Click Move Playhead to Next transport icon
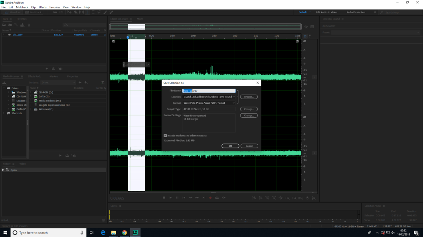Image resolution: width=423 pixels, height=237 pixels. (204, 198)
